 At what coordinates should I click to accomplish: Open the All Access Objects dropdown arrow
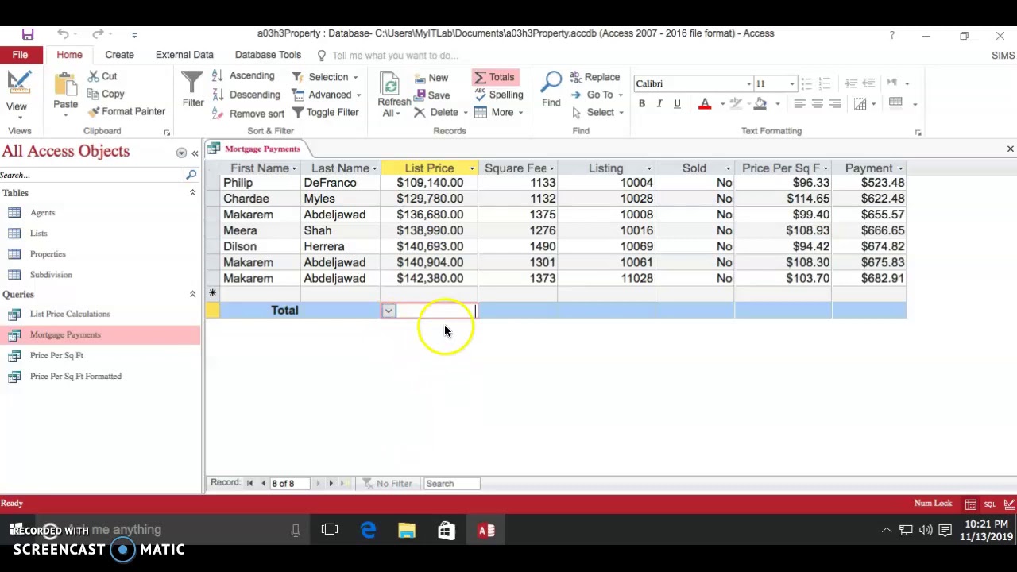pyautogui.click(x=181, y=153)
